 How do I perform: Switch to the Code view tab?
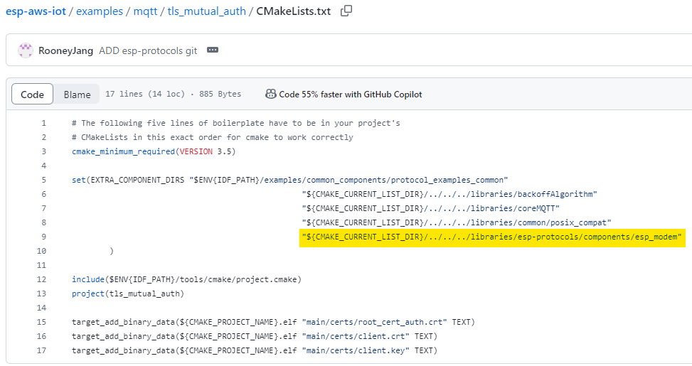pyautogui.click(x=32, y=94)
